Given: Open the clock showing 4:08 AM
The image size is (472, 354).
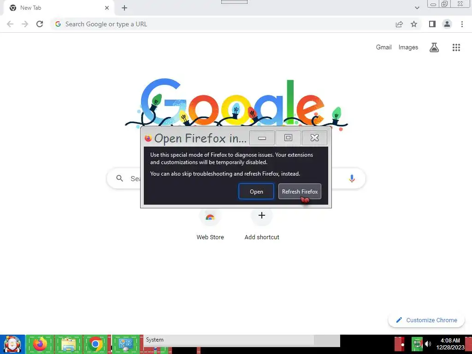Looking at the screenshot, I should pos(450,344).
